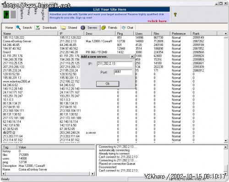This screenshot has height=182, width=229.
Task: Select server named 213.114.97.162 in Name column
Action: pos(13,140)
